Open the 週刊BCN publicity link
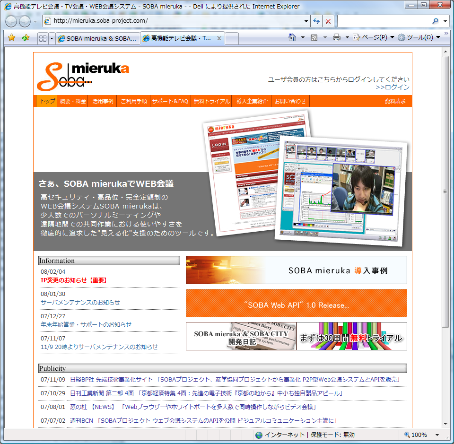The width and height of the screenshot is (454, 444). pos(203,420)
